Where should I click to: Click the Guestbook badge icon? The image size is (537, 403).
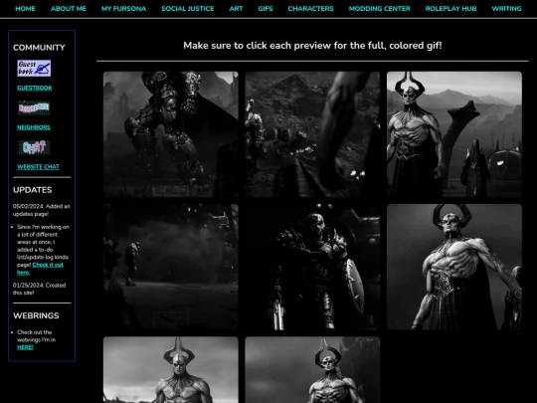tap(34, 69)
